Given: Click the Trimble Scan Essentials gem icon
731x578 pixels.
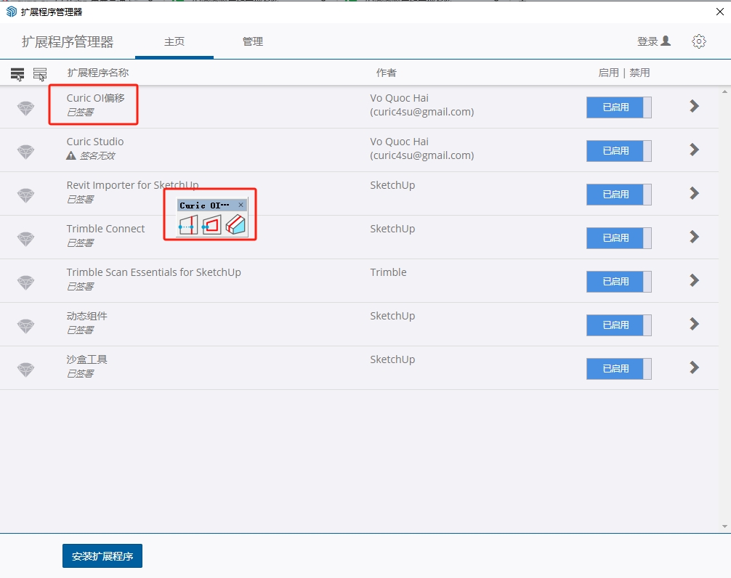Looking at the screenshot, I should click(25, 282).
